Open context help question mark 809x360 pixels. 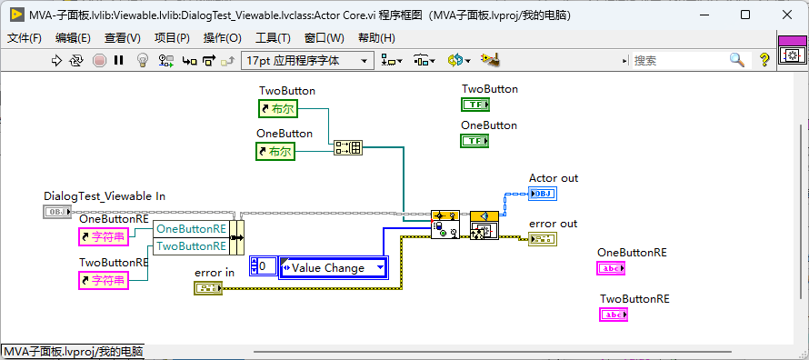(764, 60)
